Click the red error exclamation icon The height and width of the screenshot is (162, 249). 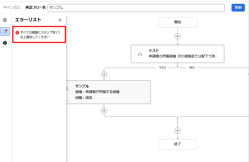click(17, 33)
